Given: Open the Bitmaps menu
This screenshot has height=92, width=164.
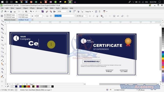Looking at the screenshot, I should pos(39,8).
